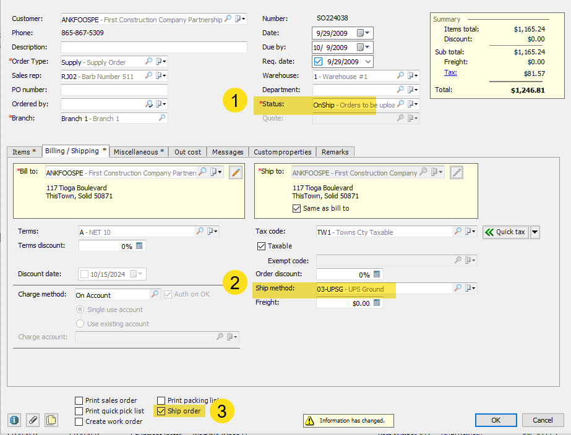This screenshot has width=571, height=435.
Task: Click the Bill to pencil edit icon
Action: 236,172
